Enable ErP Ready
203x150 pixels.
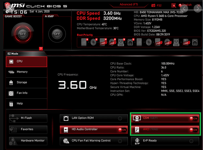click(x=165, y=141)
